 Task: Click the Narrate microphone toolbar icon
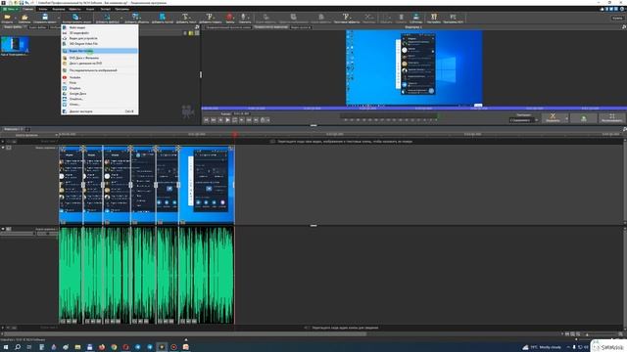coord(244,18)
